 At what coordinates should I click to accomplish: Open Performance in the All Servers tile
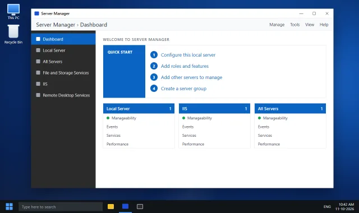click(269, 144)
